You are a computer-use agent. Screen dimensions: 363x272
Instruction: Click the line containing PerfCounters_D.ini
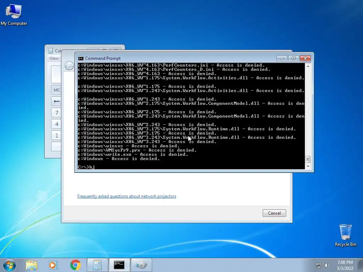click(x=174, y=69)
